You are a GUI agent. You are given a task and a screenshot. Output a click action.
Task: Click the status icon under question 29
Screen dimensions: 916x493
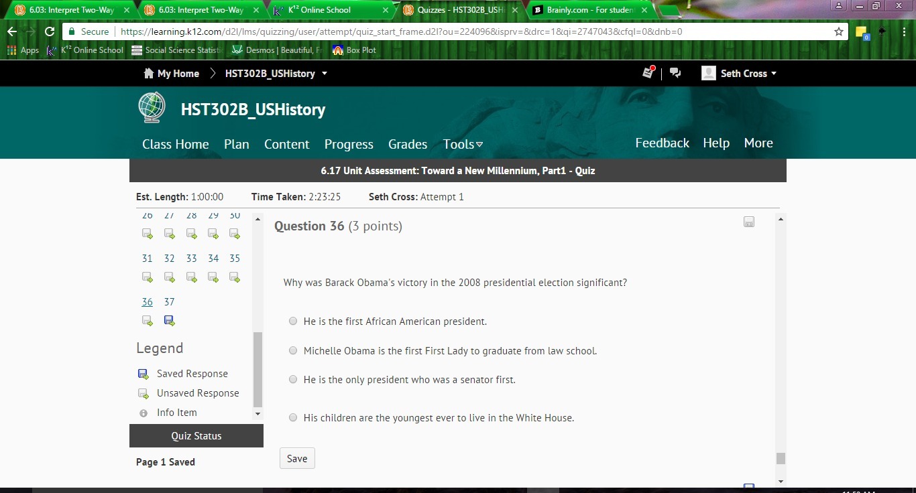213,234
